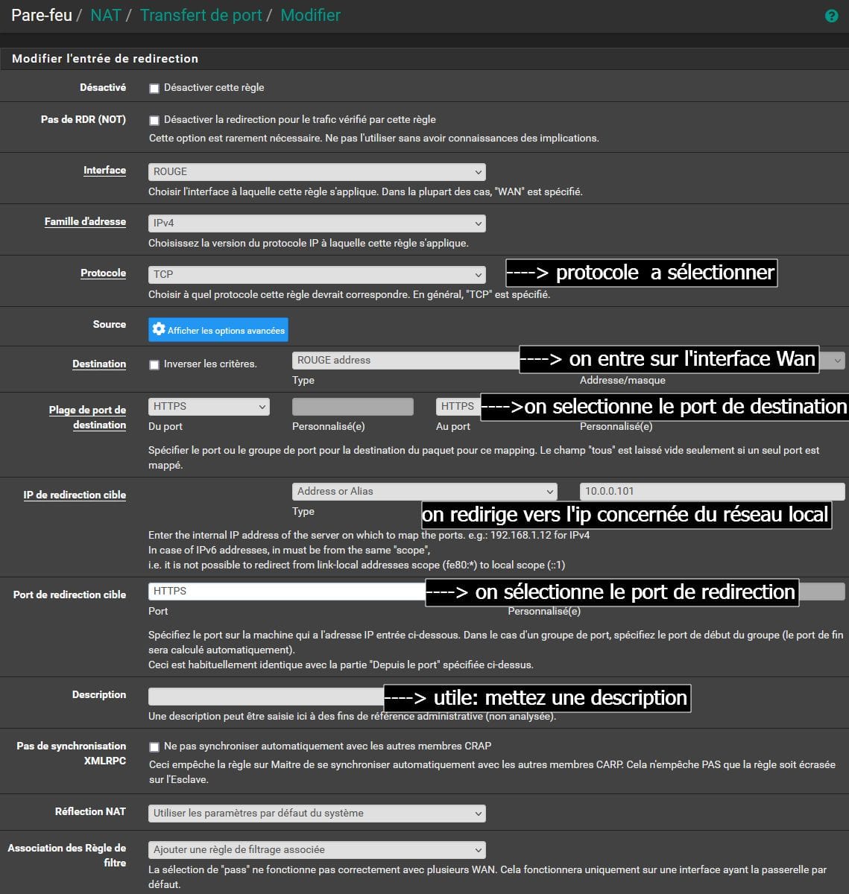Open the Réflection NAT dropdown
Image resolution: width=849 pixels, height=894 pixels.
click(317, 813)
